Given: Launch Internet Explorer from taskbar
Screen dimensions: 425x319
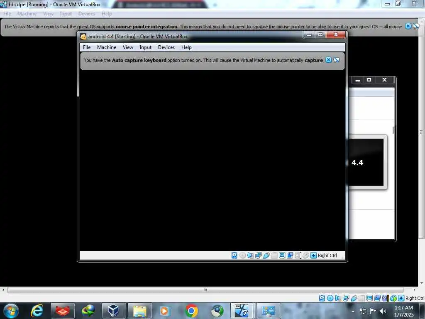Looking at the screenshot, I should click(37, 311).
